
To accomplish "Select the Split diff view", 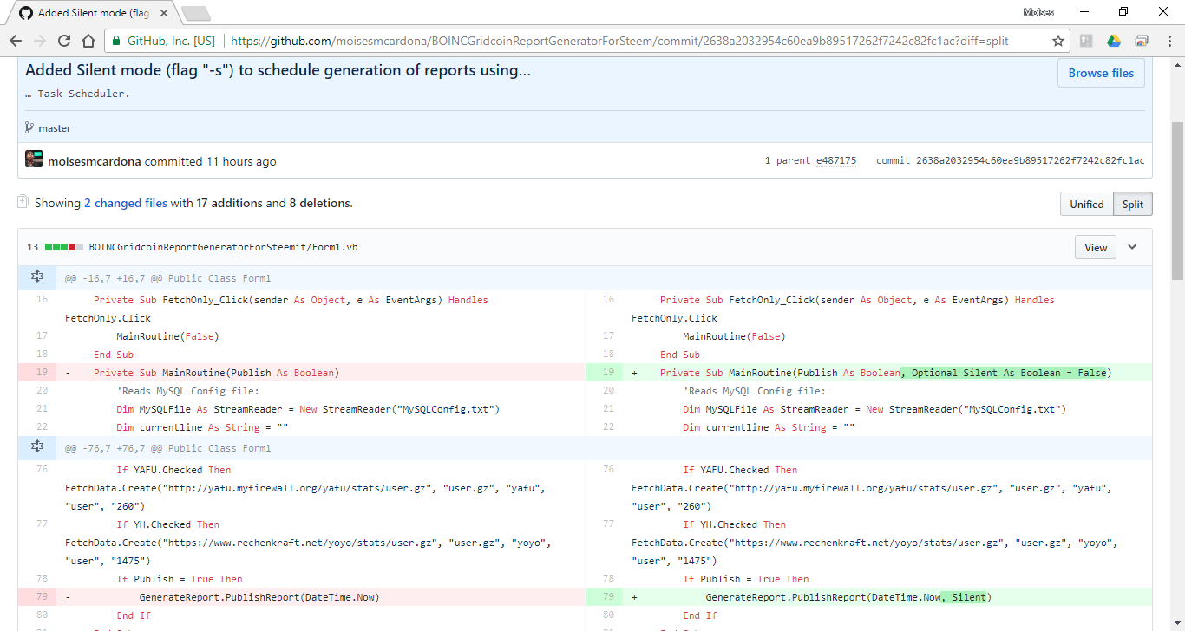I will pos(1133,205).
